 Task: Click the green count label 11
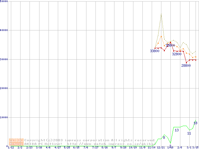pyautogui.click(x=189, y=133)
